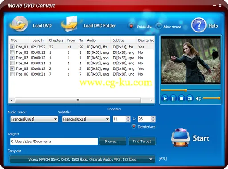Sort by the Length column header
The image size is (228, 169).
(38, 40)
